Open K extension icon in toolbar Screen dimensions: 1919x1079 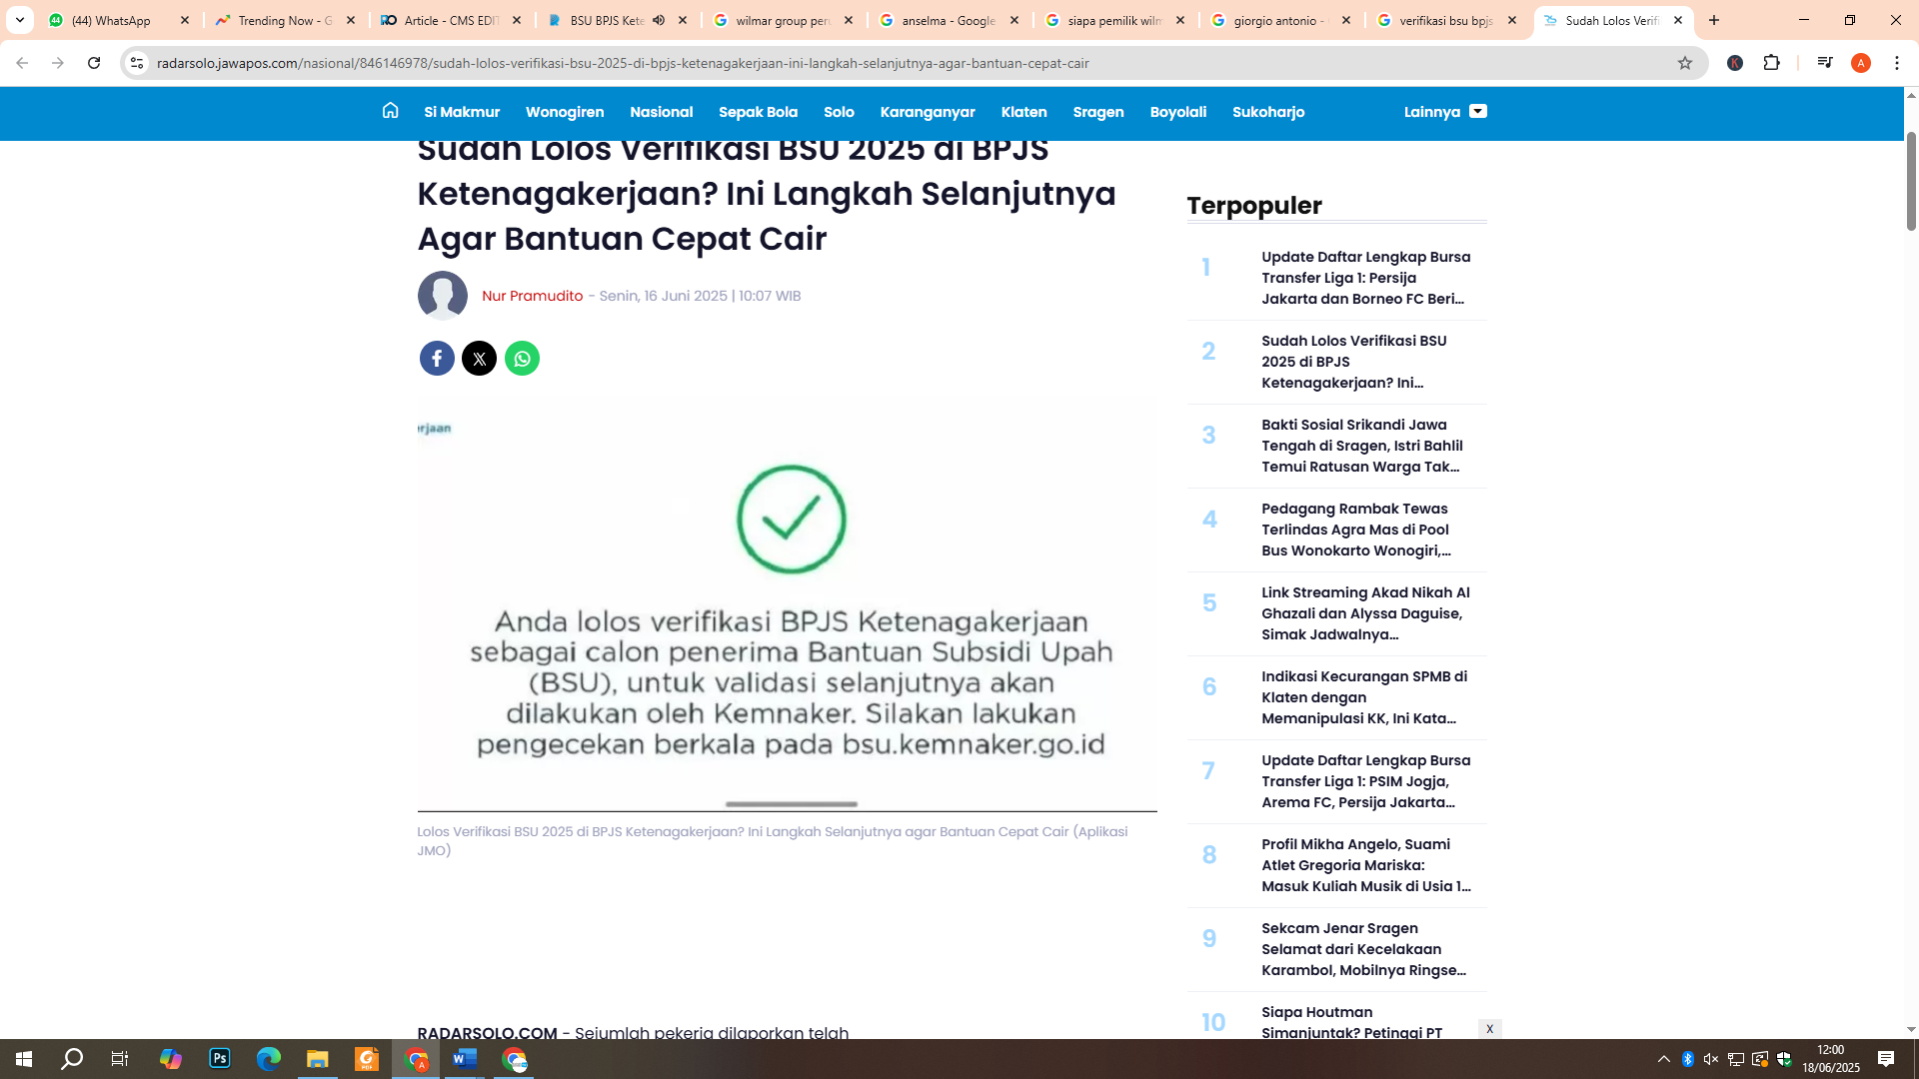[1735, 63]
